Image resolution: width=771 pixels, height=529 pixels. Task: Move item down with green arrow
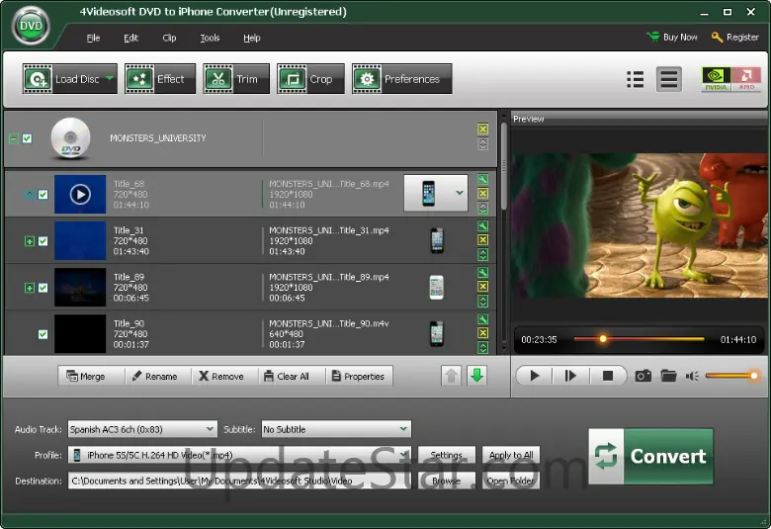(x=477, y=376)
